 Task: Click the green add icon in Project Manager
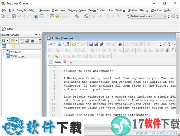[4, 41]
